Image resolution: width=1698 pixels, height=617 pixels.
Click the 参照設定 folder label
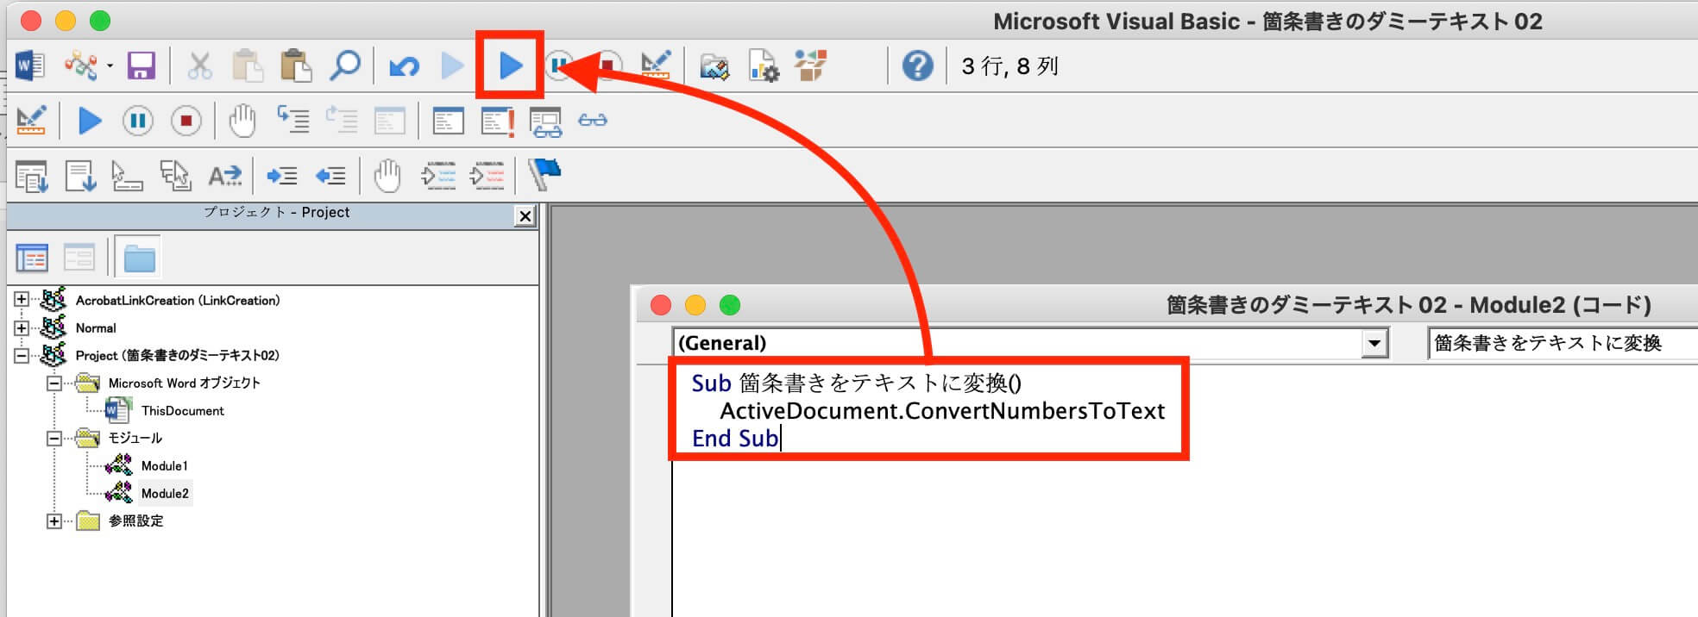[x=135, y=521]
